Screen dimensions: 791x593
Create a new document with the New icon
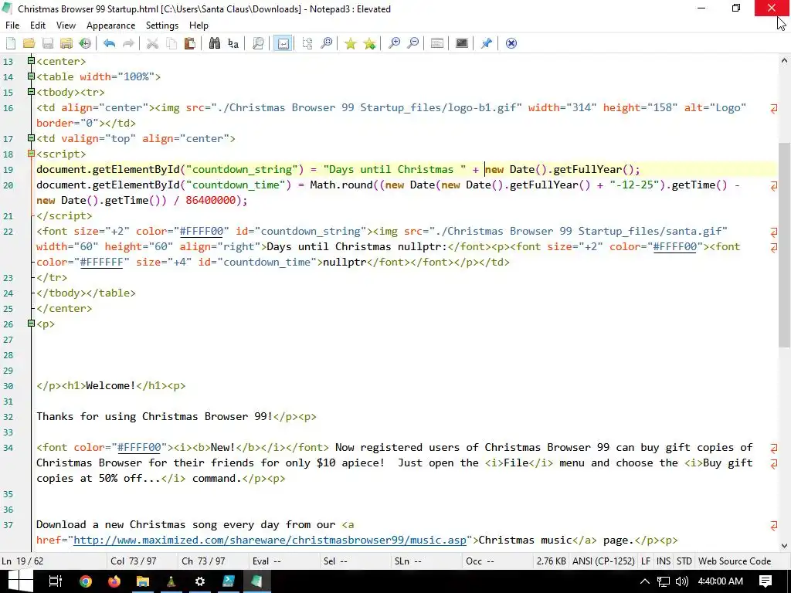pyautogui.click(x=11, y=43)
